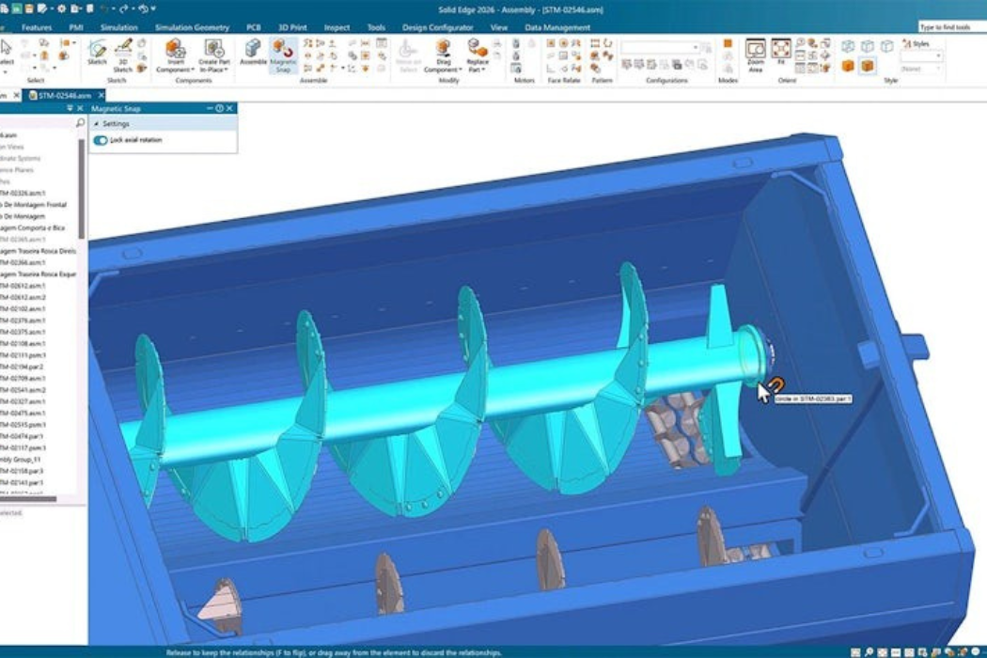987x658 pixels.
Task: Open the Inspect ribbon tab
Action: point(337,27)
